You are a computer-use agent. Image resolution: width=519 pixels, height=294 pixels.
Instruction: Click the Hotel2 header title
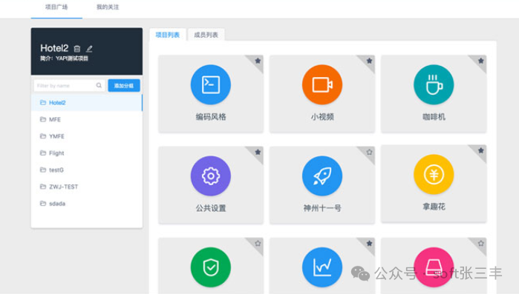tap(54, 48)
